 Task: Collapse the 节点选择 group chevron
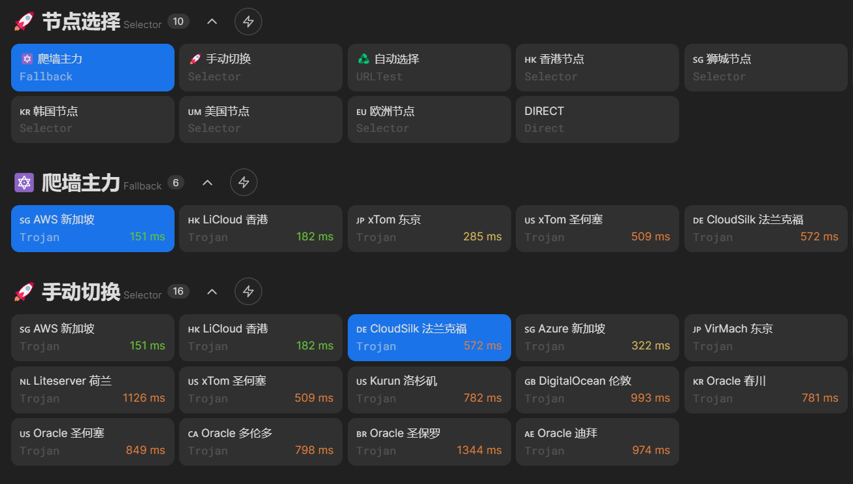tap(212, 22)
